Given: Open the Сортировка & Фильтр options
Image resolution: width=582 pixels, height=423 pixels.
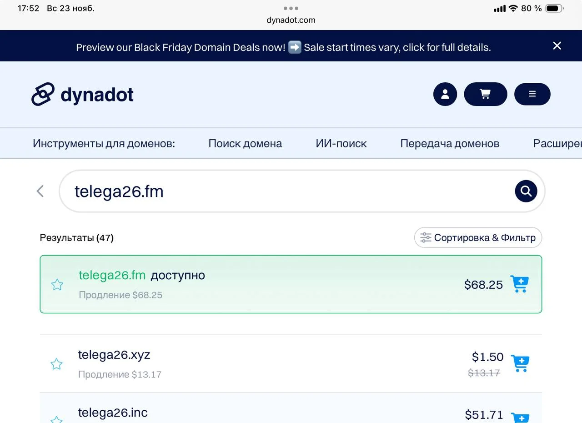Looking at the screenshot, I should coord(478,237).
